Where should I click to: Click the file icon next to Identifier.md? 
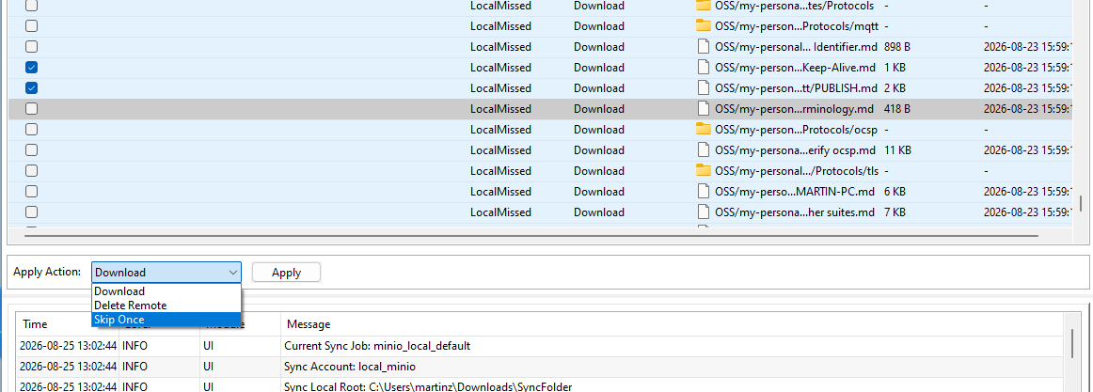coord(703,47)
